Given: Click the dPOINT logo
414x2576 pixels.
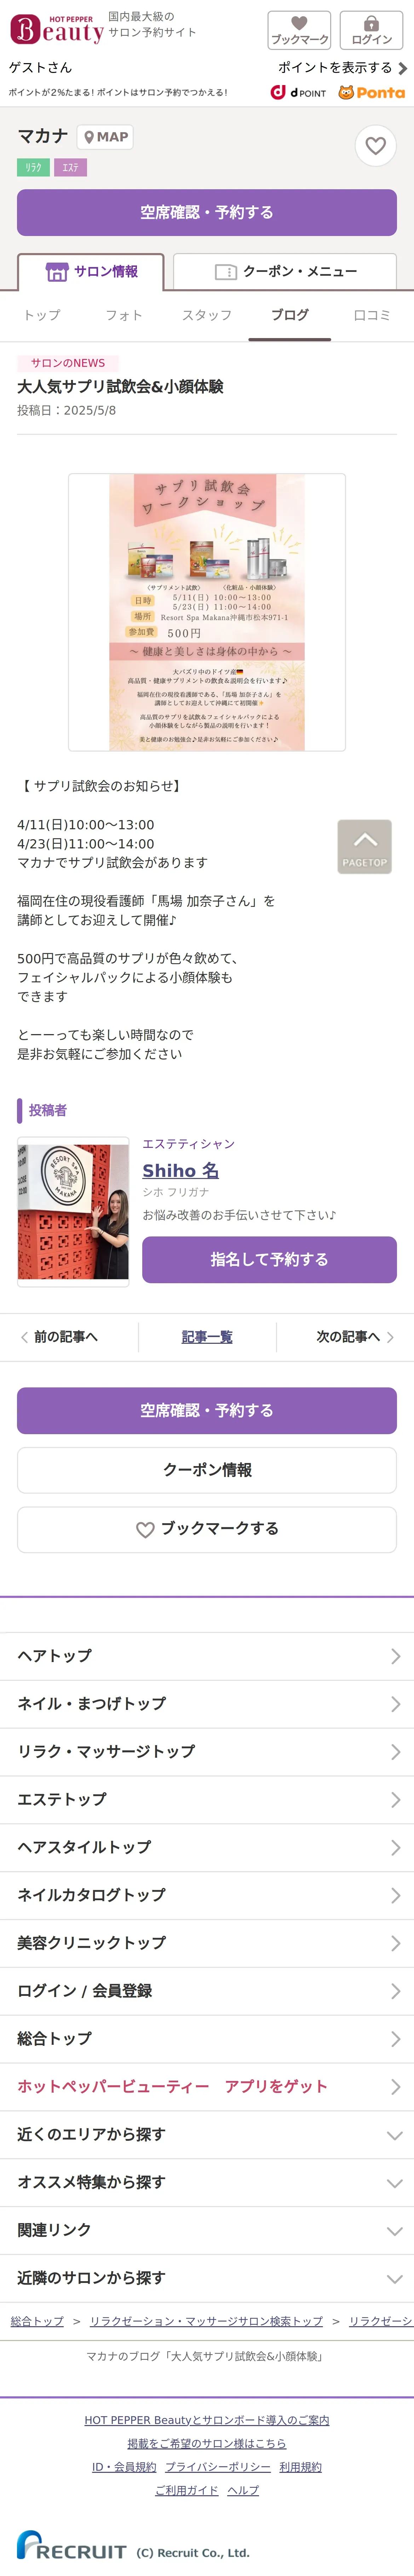Looking at the screenshot, I should (298, 93).
